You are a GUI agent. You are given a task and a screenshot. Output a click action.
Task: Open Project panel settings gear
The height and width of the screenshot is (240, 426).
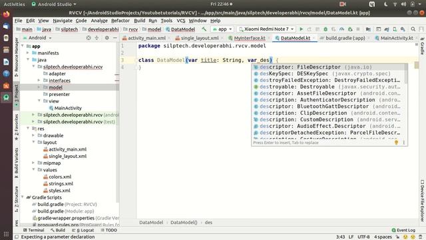tap(106, 38)
